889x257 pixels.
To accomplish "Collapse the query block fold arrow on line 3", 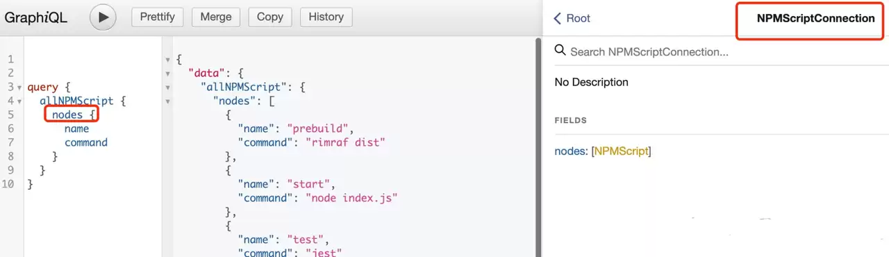I will [19, 88].
